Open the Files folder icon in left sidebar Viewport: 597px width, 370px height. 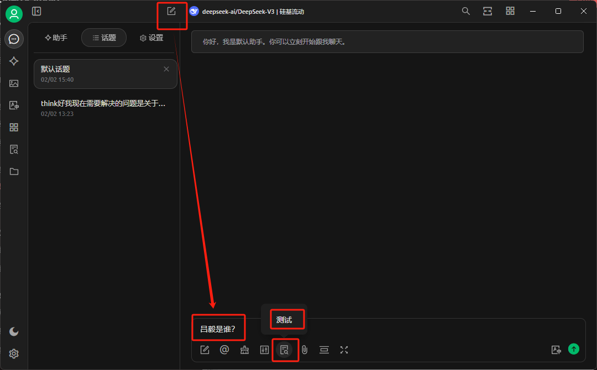14,172
